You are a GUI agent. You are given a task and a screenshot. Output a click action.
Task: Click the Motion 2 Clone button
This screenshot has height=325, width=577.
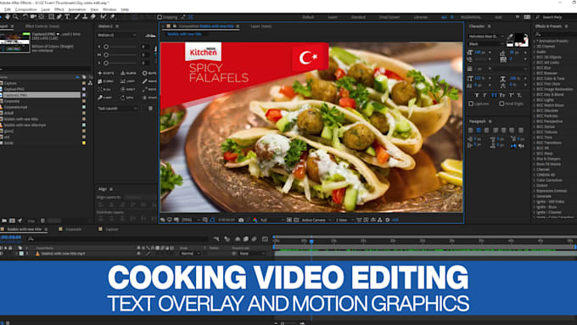(x=106, y=81)
